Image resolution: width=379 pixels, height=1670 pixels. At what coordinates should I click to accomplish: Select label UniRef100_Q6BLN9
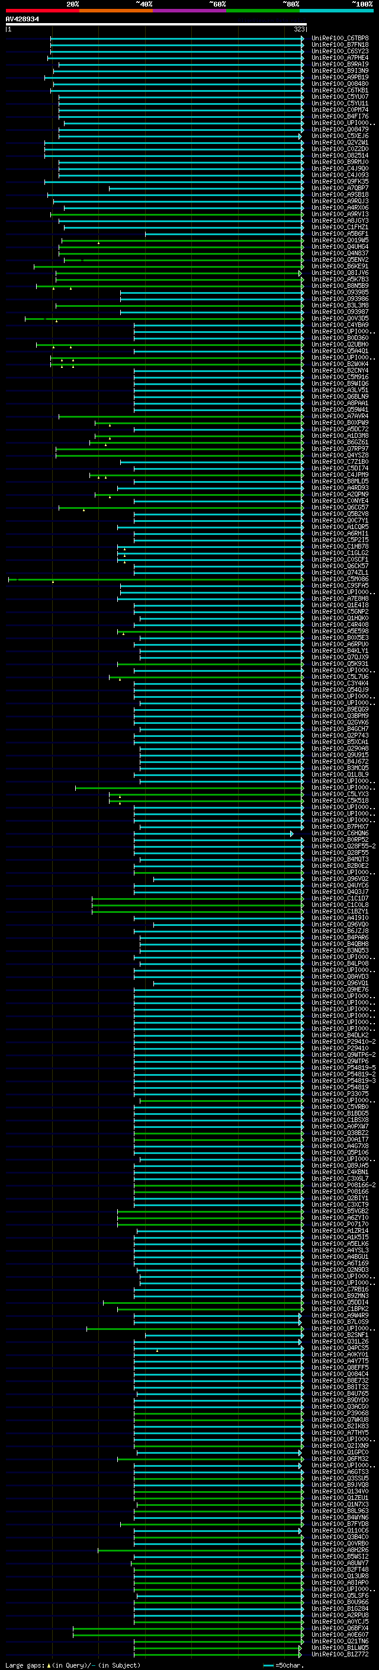[x=340, y=397]
